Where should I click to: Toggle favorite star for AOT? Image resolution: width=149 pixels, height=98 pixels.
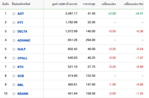coord(14,13)
